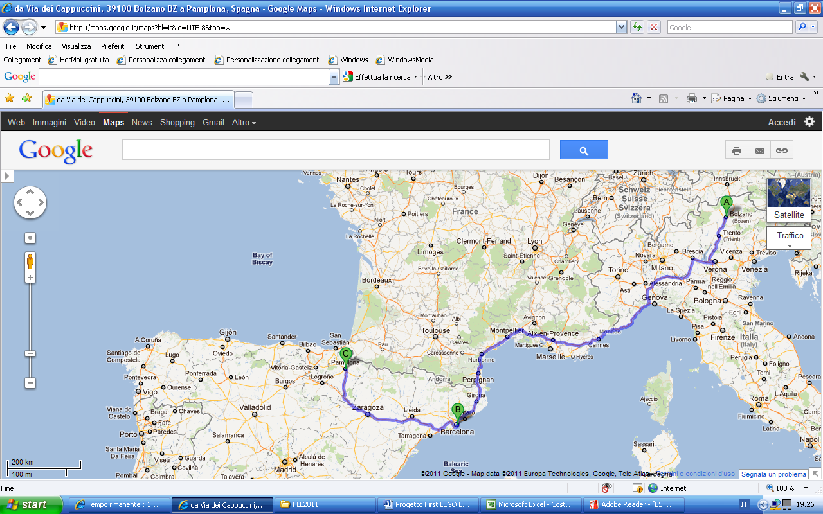The height and width of the screenshot is (514, 823).
Task: Click the circular button above the pegman
Action: pyautogui.click(x=30, y=238)
